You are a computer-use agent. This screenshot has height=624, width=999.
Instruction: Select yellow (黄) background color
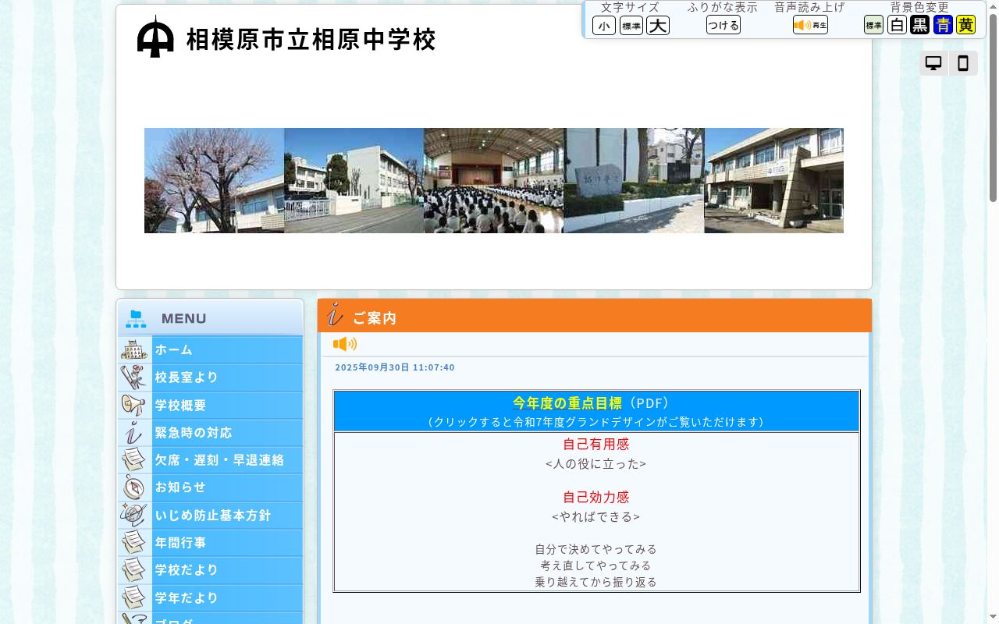click(x=966, y=25)
